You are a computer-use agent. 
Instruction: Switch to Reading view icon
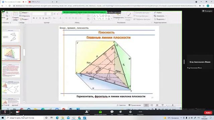tap(157, 105)
